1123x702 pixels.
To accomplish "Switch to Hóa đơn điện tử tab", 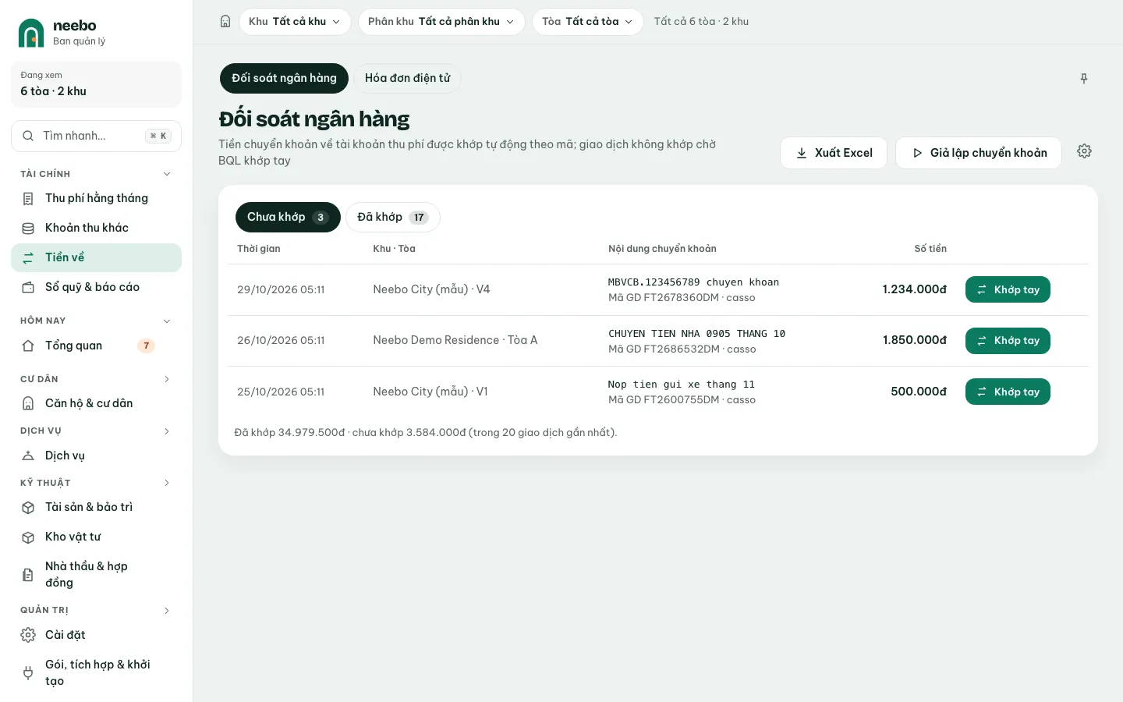I will 407,78.
